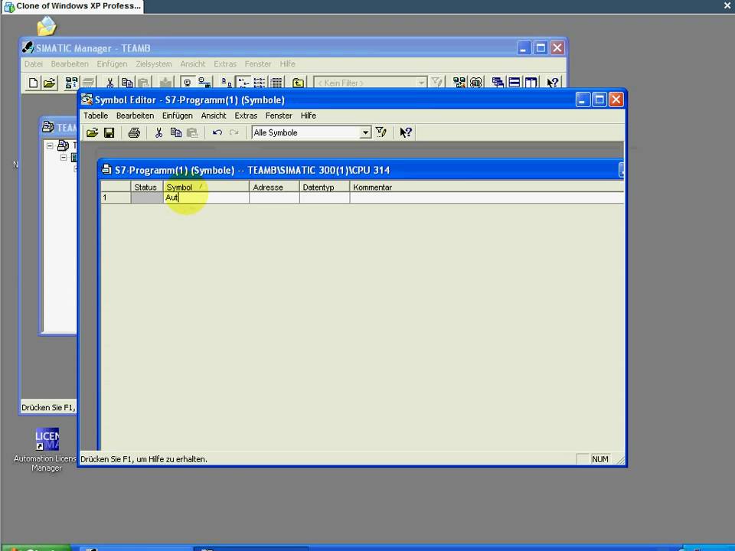Click the Kommentar column header

[487, 187]
